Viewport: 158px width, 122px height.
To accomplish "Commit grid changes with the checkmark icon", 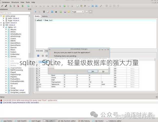I will pyautogui.click(x=43, y=56).
